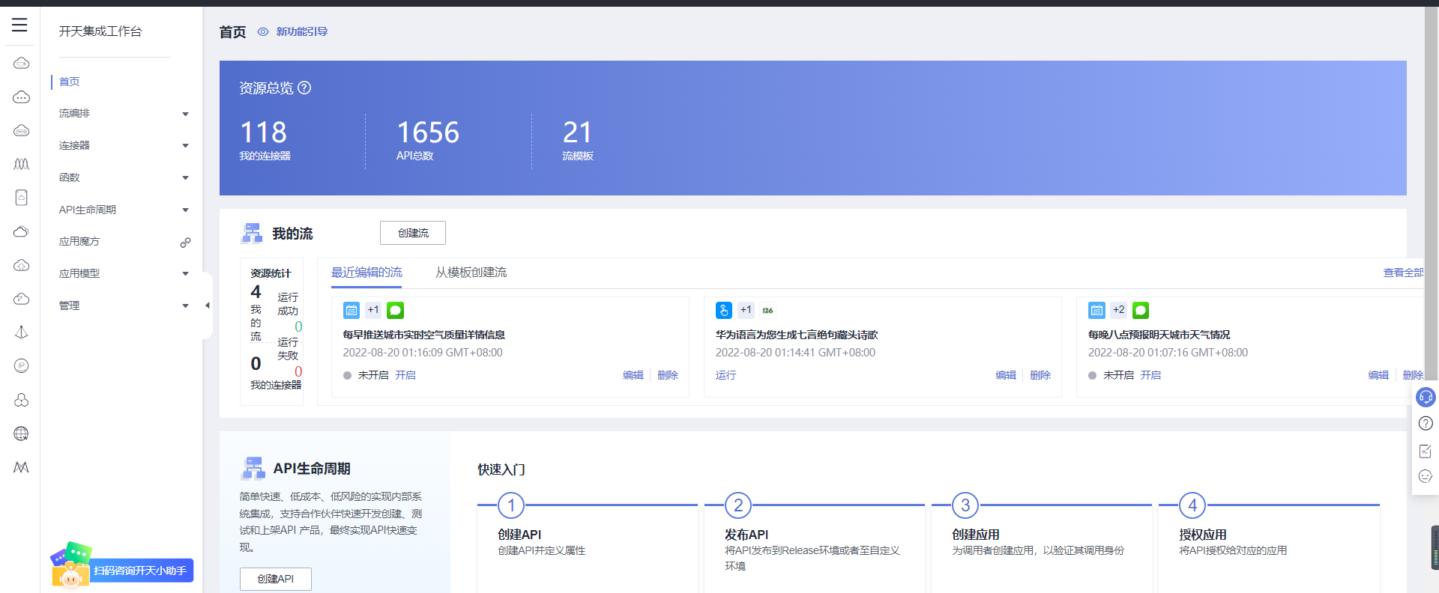Click the 21 流模板 statistic
This screenshot has width=1439, height=593.
tap(578, 140)
